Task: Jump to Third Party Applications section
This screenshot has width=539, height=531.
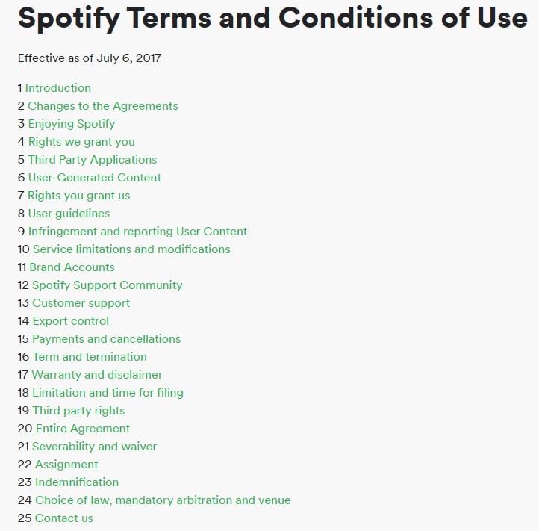Action: pos(93,160)
